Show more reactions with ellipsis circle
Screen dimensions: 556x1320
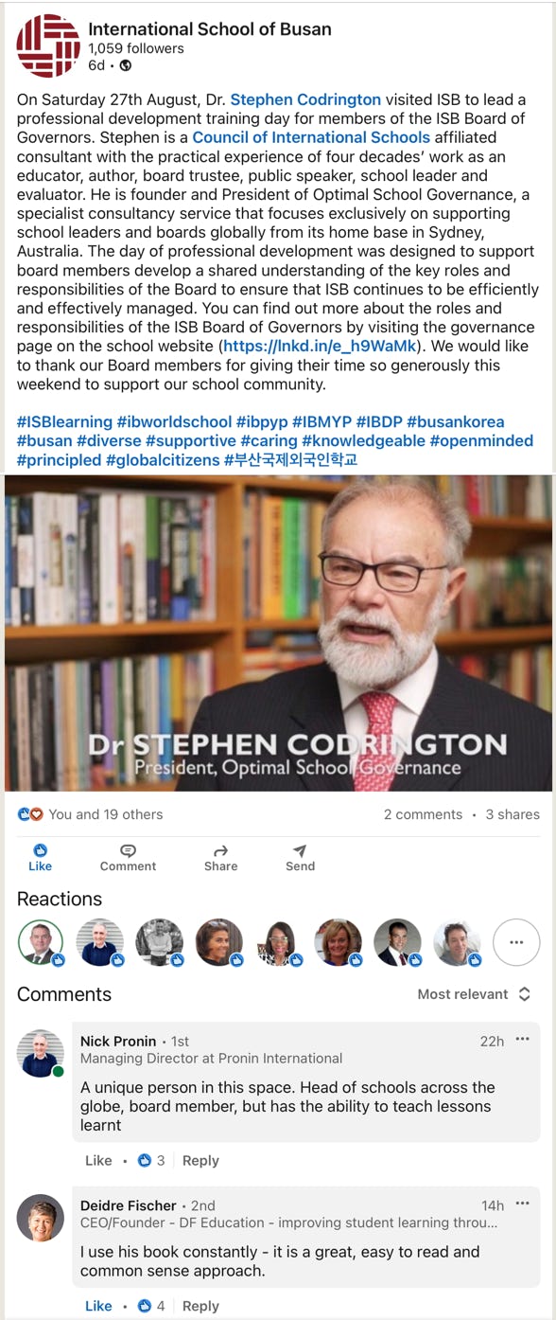(516, 942)
